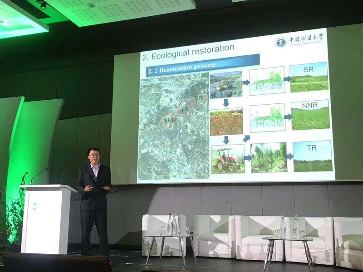Click arrow pointing to SR photo
The width and height of the screenshot is (363, 272).
pos(287,79)
